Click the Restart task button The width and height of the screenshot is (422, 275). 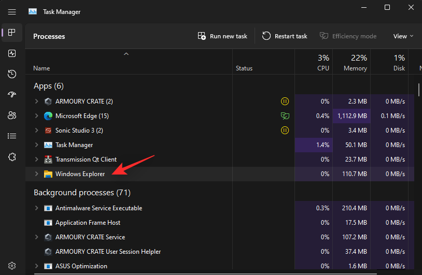tap(285, 36)
